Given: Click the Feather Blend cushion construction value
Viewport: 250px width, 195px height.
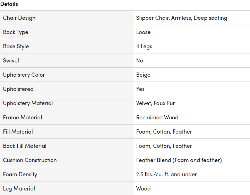Looking at the screenshot, I should [179, 160].
